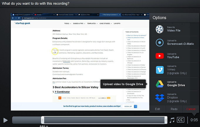Image resolution: width=200 pixels, height=127 pixels.
Task: Click 'What Is A Startup Accelerator?' contents link
Action: pos(137,35)
